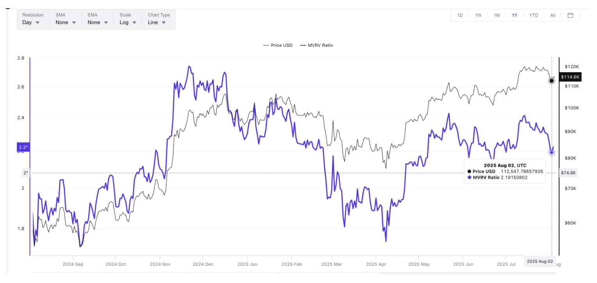Click the $74.8K crosshair price label

567,173
